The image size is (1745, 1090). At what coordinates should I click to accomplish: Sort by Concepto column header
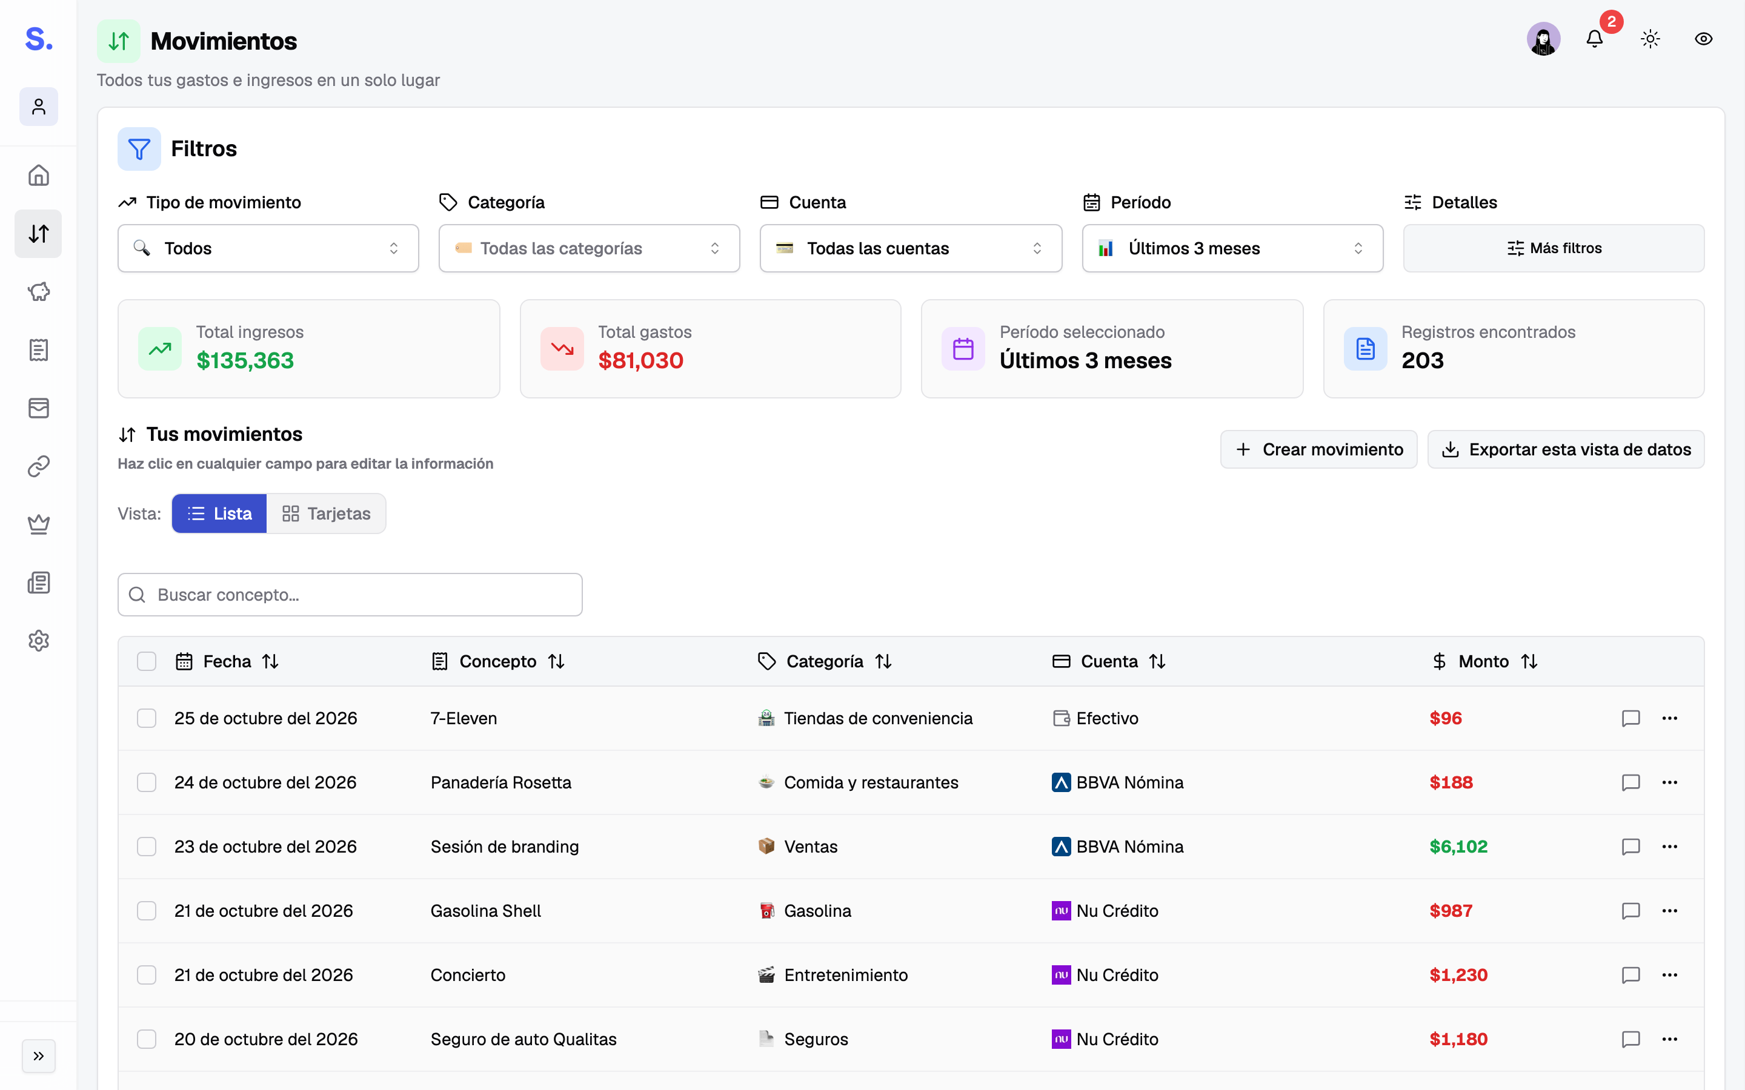click(497, 661)
